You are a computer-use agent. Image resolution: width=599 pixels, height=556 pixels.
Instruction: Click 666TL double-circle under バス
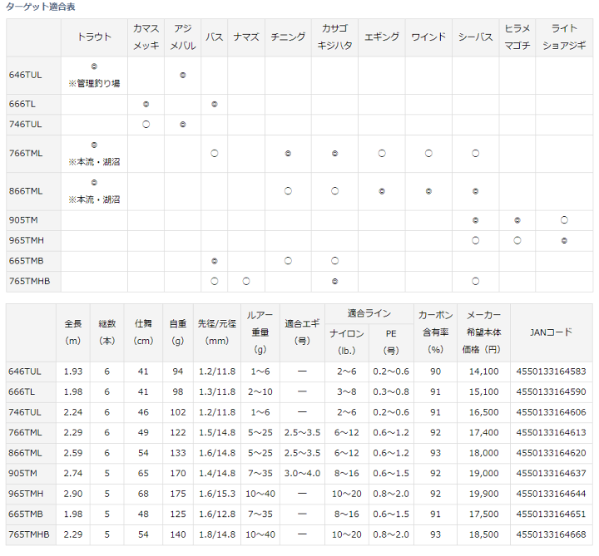point(215,104)
